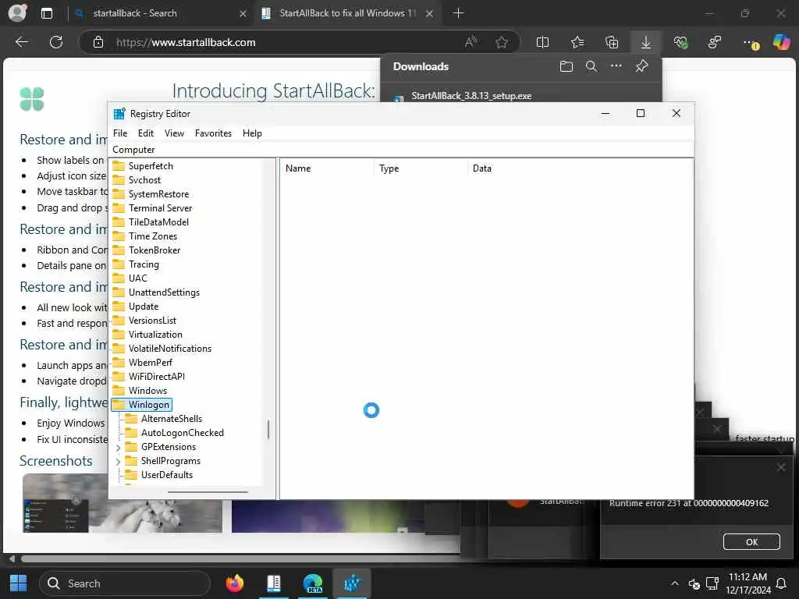Viewport: 799px width, 599px height.
Task: Search downloads using magnifier icon
Action: (591, 66)
